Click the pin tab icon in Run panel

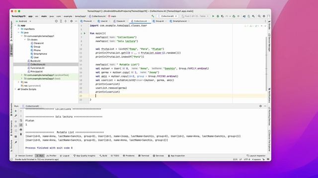coord(16,142)
